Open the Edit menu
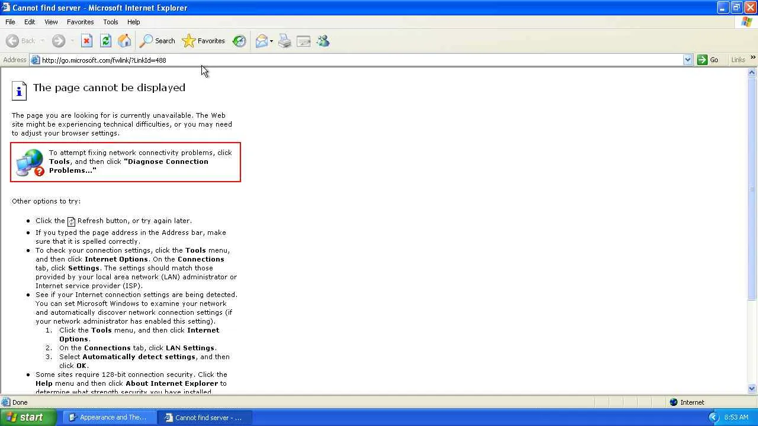The image size is (758, 426). click(x=30, y=22)
